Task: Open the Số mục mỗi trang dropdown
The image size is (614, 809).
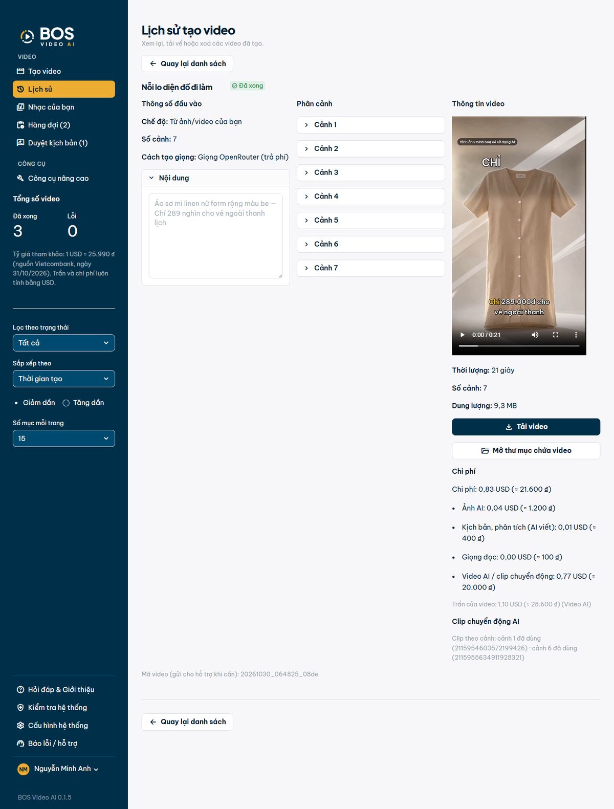Action: 64,439
